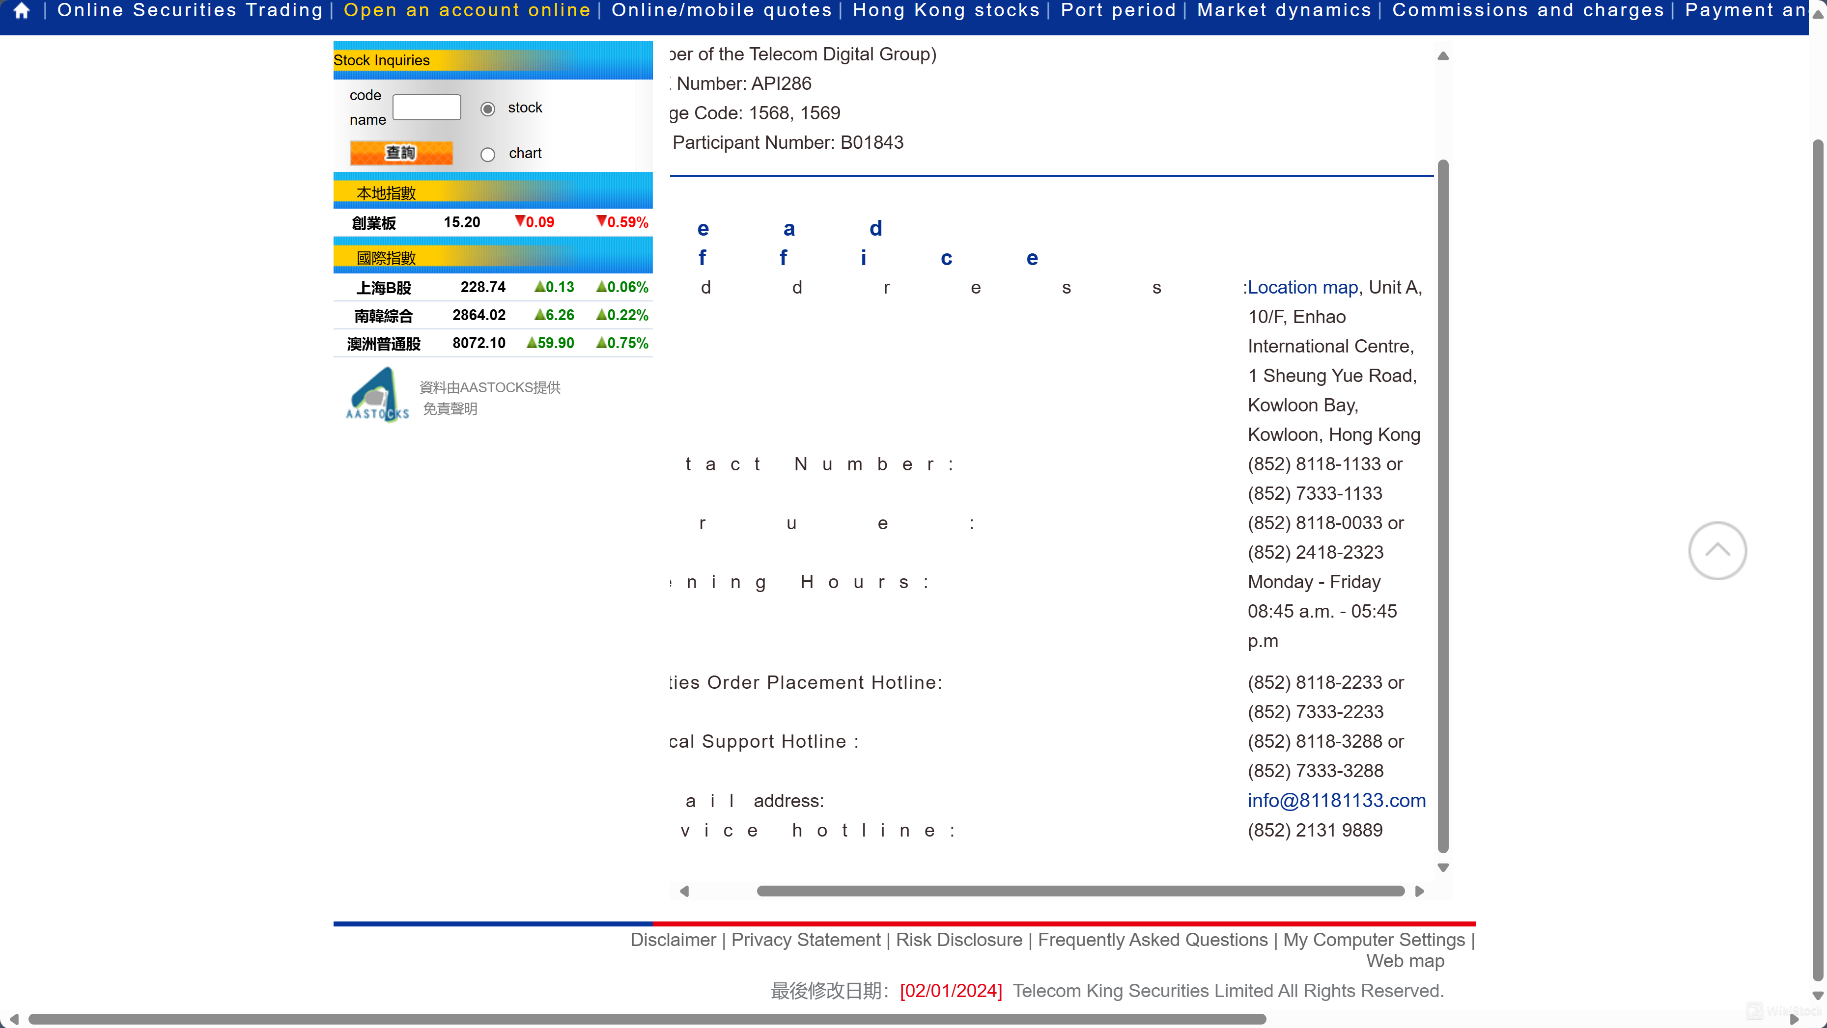Click inner frame scroll-up arrow
This screenshot has height=1028, width=1827.
(x=1443, y=56)
